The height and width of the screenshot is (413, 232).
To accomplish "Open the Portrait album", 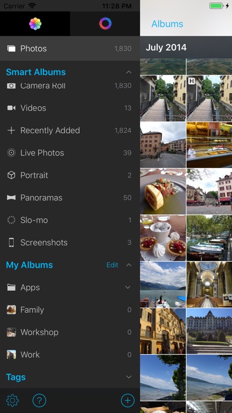I will (70, 175).
